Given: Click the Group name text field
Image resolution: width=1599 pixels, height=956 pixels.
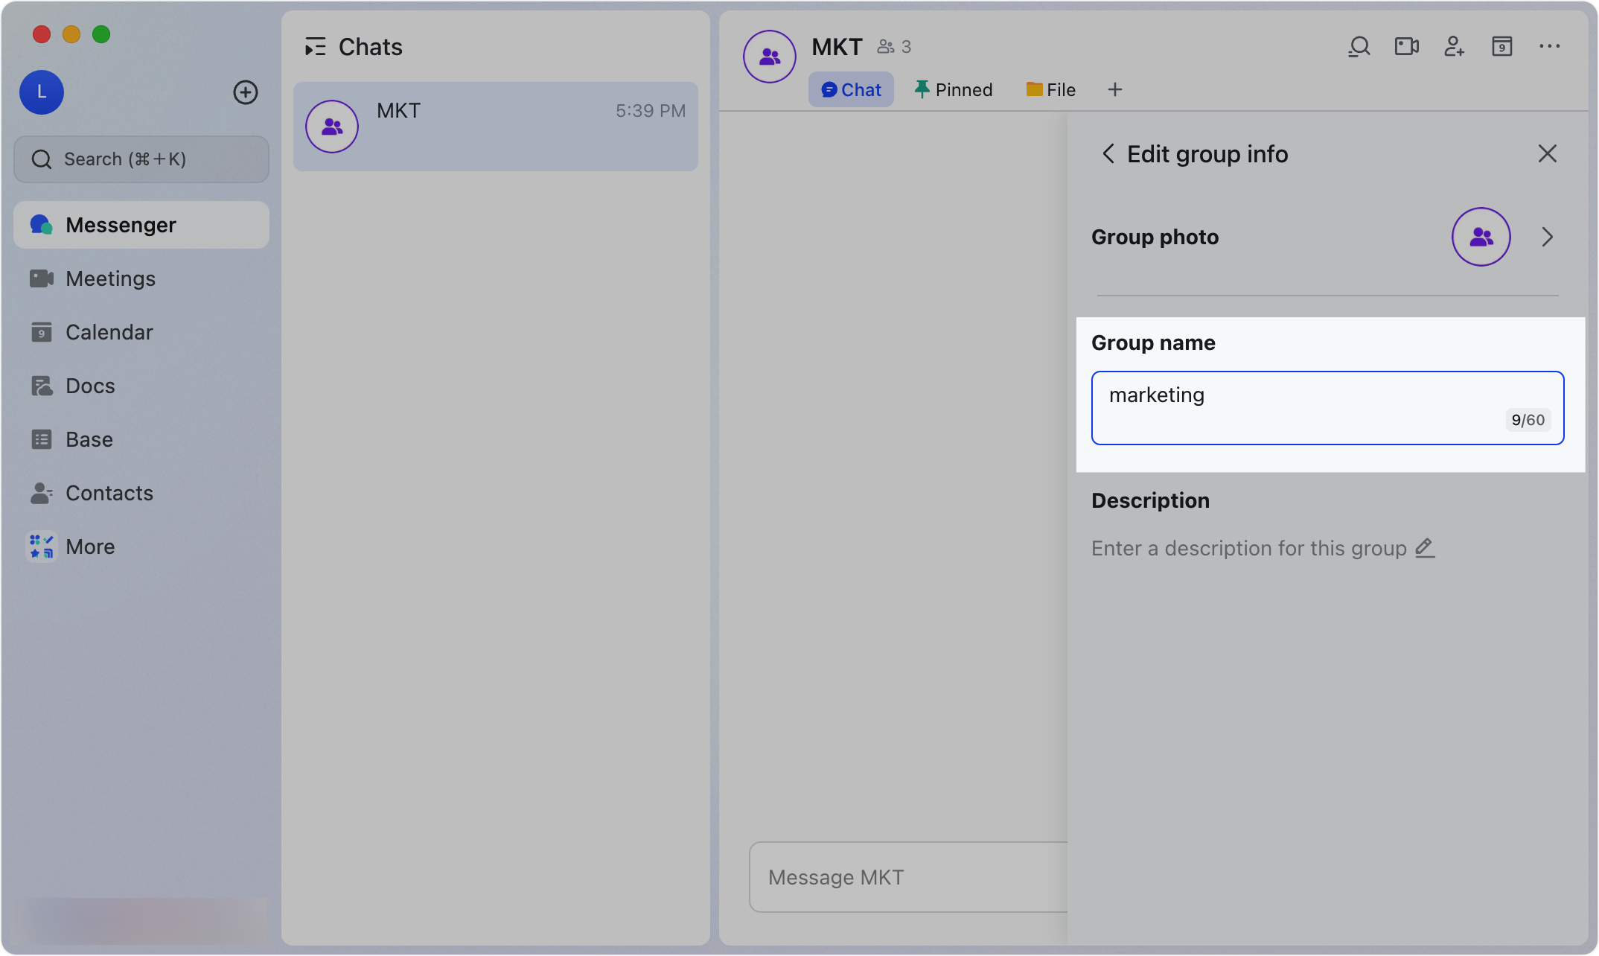Looking at the screenshot, I should click(x=1327, y=408).
